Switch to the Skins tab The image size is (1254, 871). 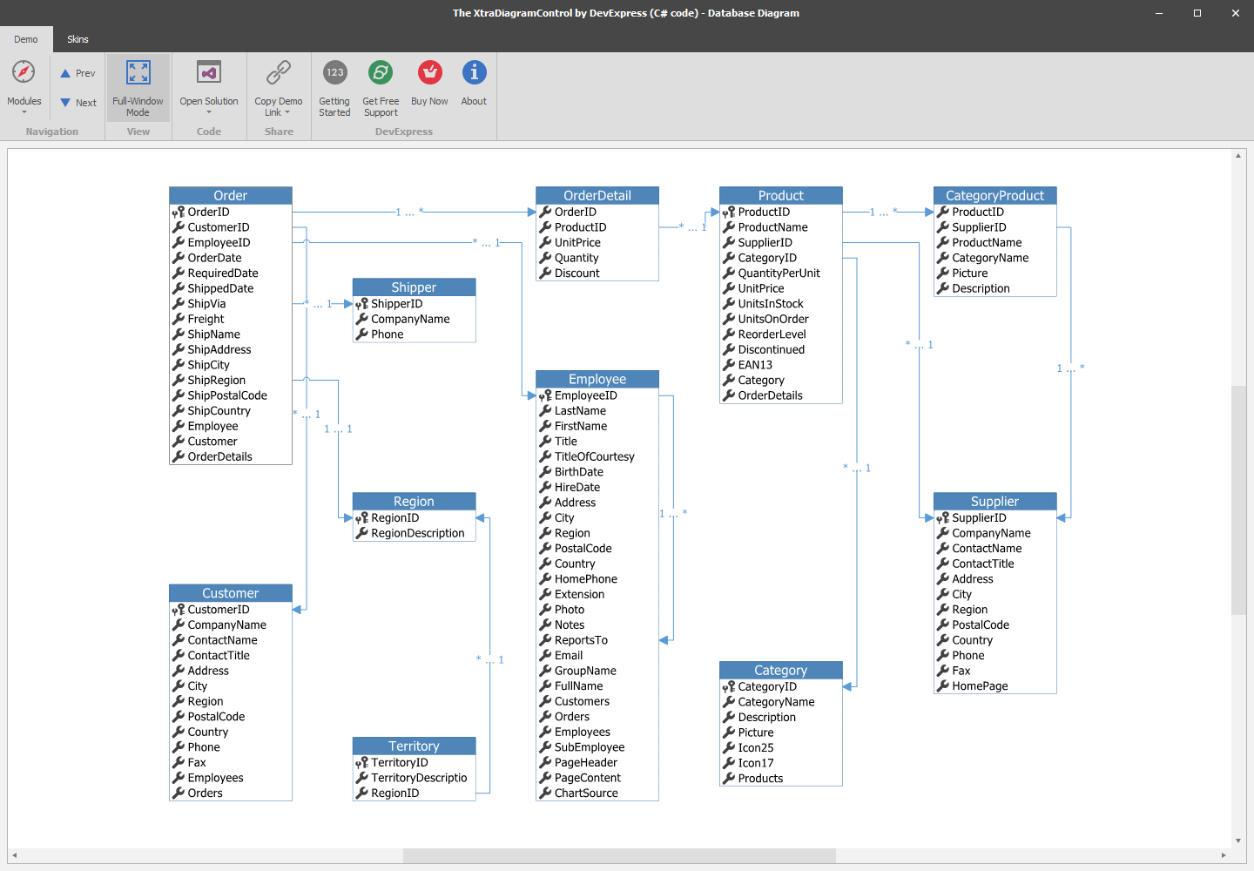pyautogui.click(x=78, y=39)
